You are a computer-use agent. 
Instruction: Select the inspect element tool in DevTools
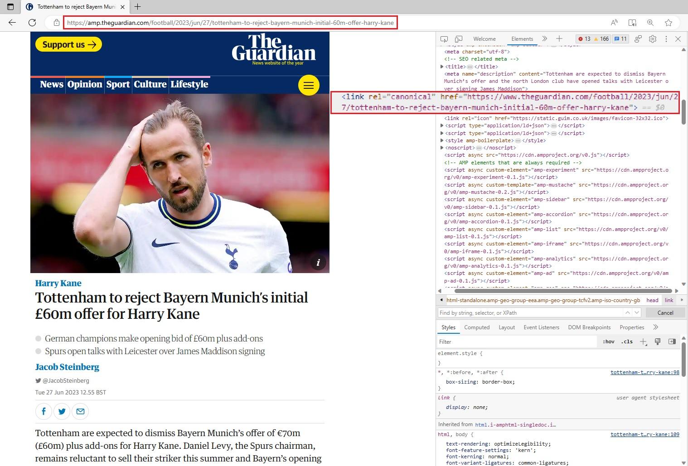tap(444, 39)
